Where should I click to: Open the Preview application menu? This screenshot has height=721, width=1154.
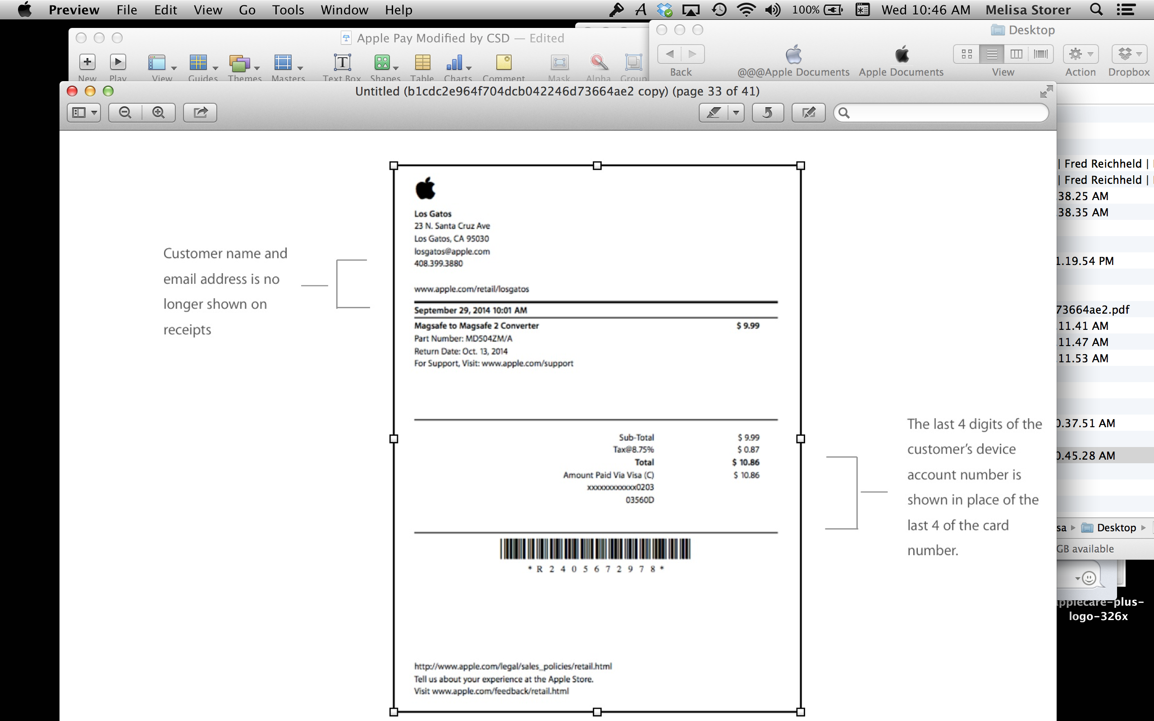(x=74, y=9)
